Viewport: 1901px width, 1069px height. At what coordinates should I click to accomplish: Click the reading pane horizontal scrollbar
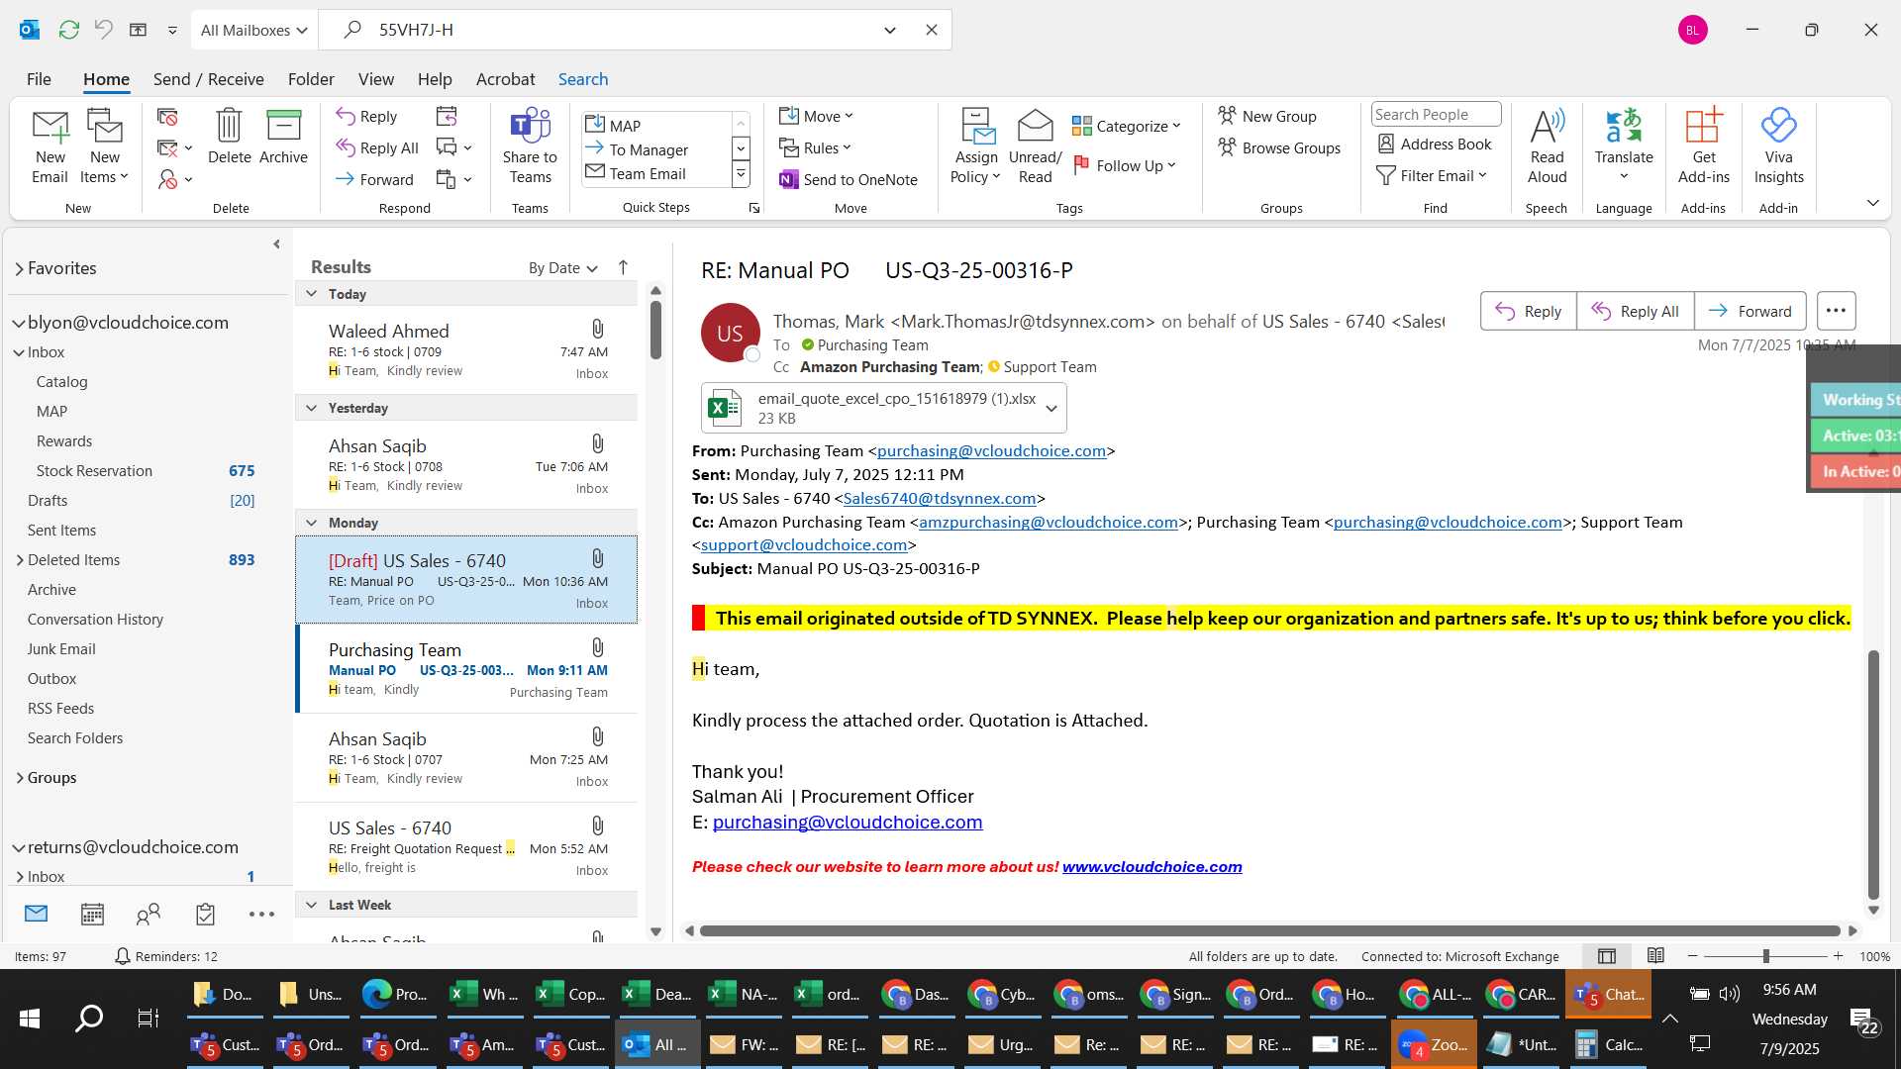click(x=1269, y=930)
